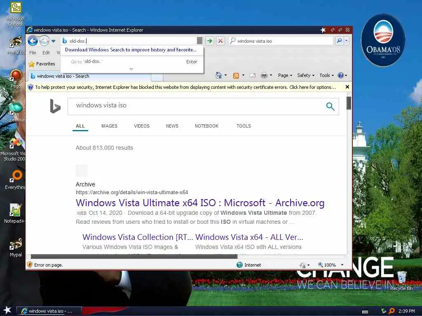Screen dimensions: 422x316
Task: Click the archive.org URL text in result
Action: [x=132, y=193]
